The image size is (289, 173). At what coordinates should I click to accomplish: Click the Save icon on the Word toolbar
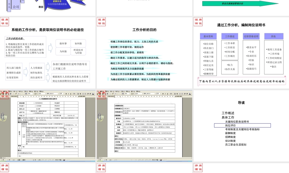click(x=3, y=94)
